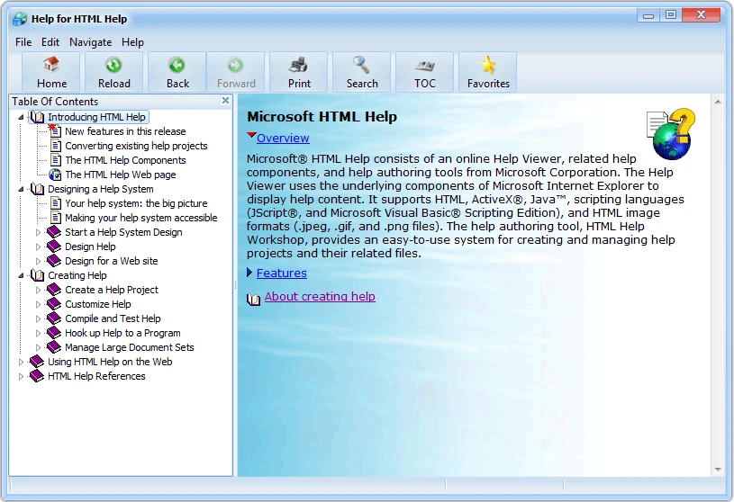Expand the Design Help book

tap(38, 247)
